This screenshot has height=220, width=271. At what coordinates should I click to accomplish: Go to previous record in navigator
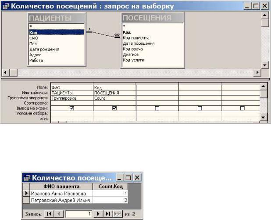(59, 214)
